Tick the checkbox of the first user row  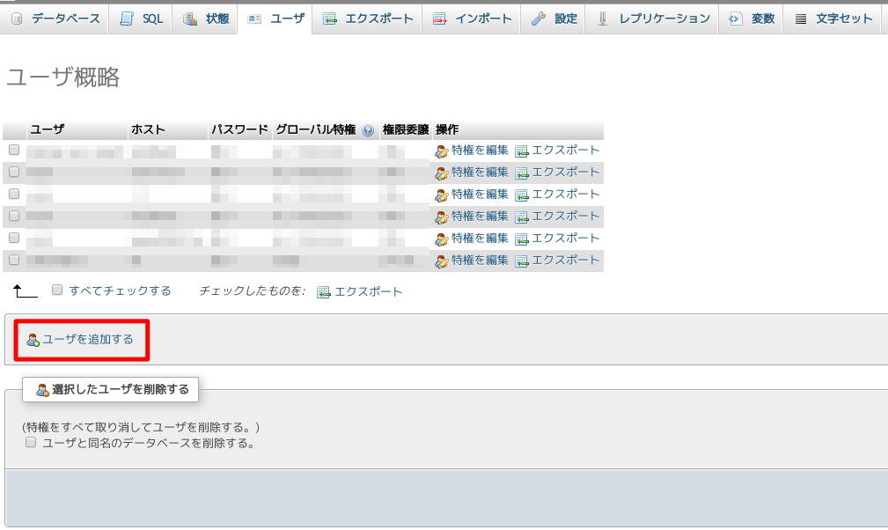click(x=14, y=150)
